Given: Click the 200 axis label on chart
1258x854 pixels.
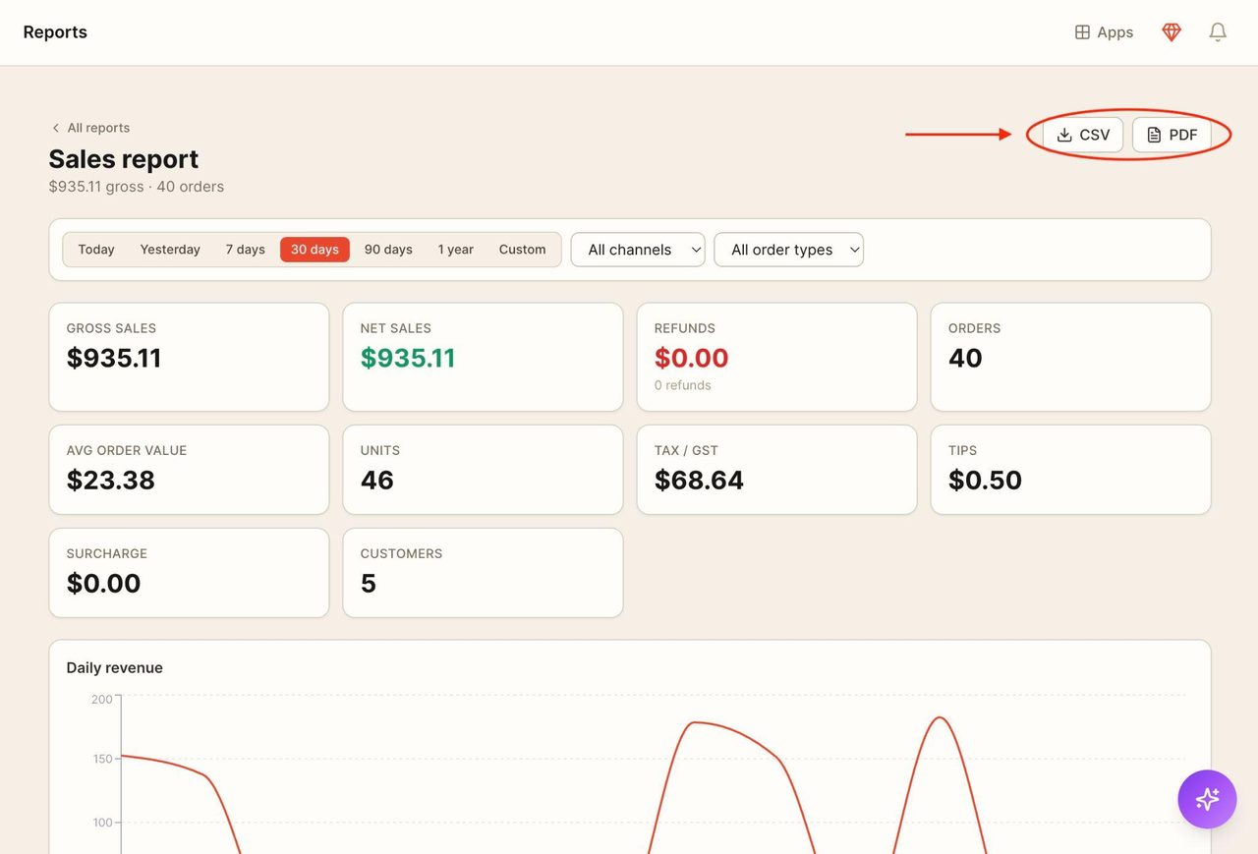Looking at the screenshot, I should pyautogui.click(x=102, y=700).
